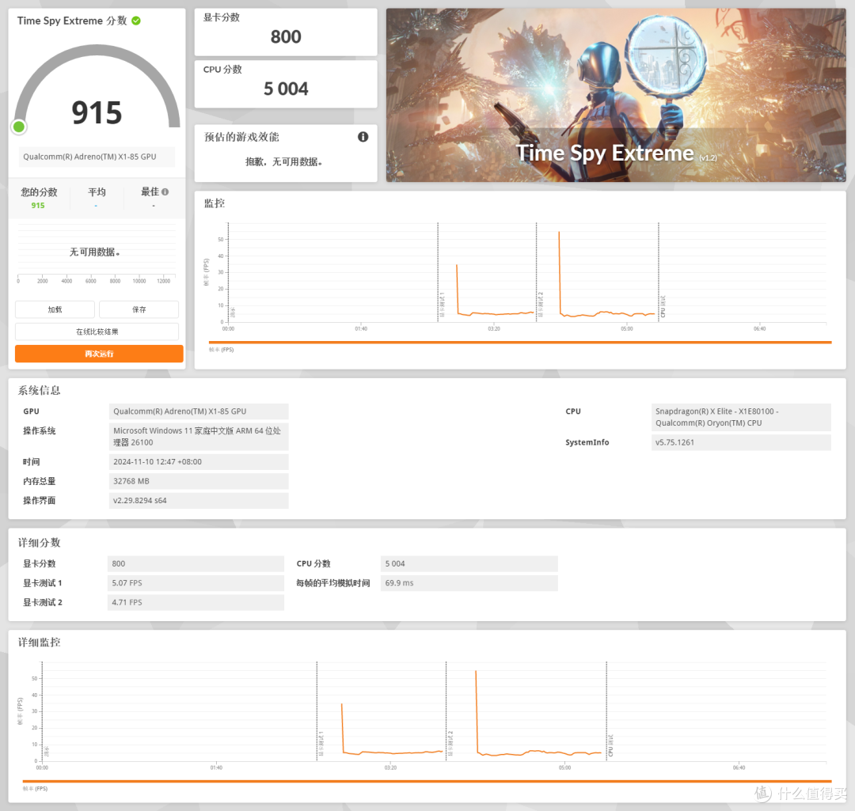
Task: Click the CPU 分数 5 004 value in 详细分数
Action: click(x=469, y=563)
